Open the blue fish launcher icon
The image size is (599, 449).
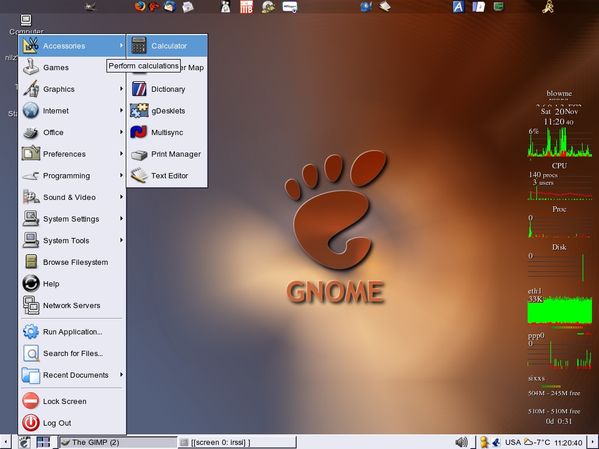click(x=366, y=6)
